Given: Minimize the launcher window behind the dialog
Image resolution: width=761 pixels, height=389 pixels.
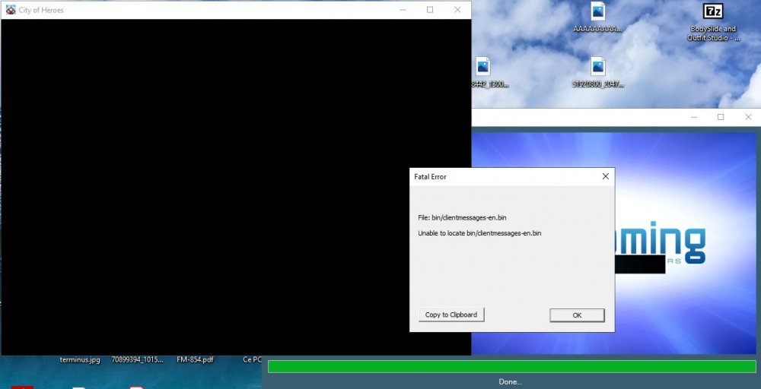Looking at the screenshot, I should [693, 117].
